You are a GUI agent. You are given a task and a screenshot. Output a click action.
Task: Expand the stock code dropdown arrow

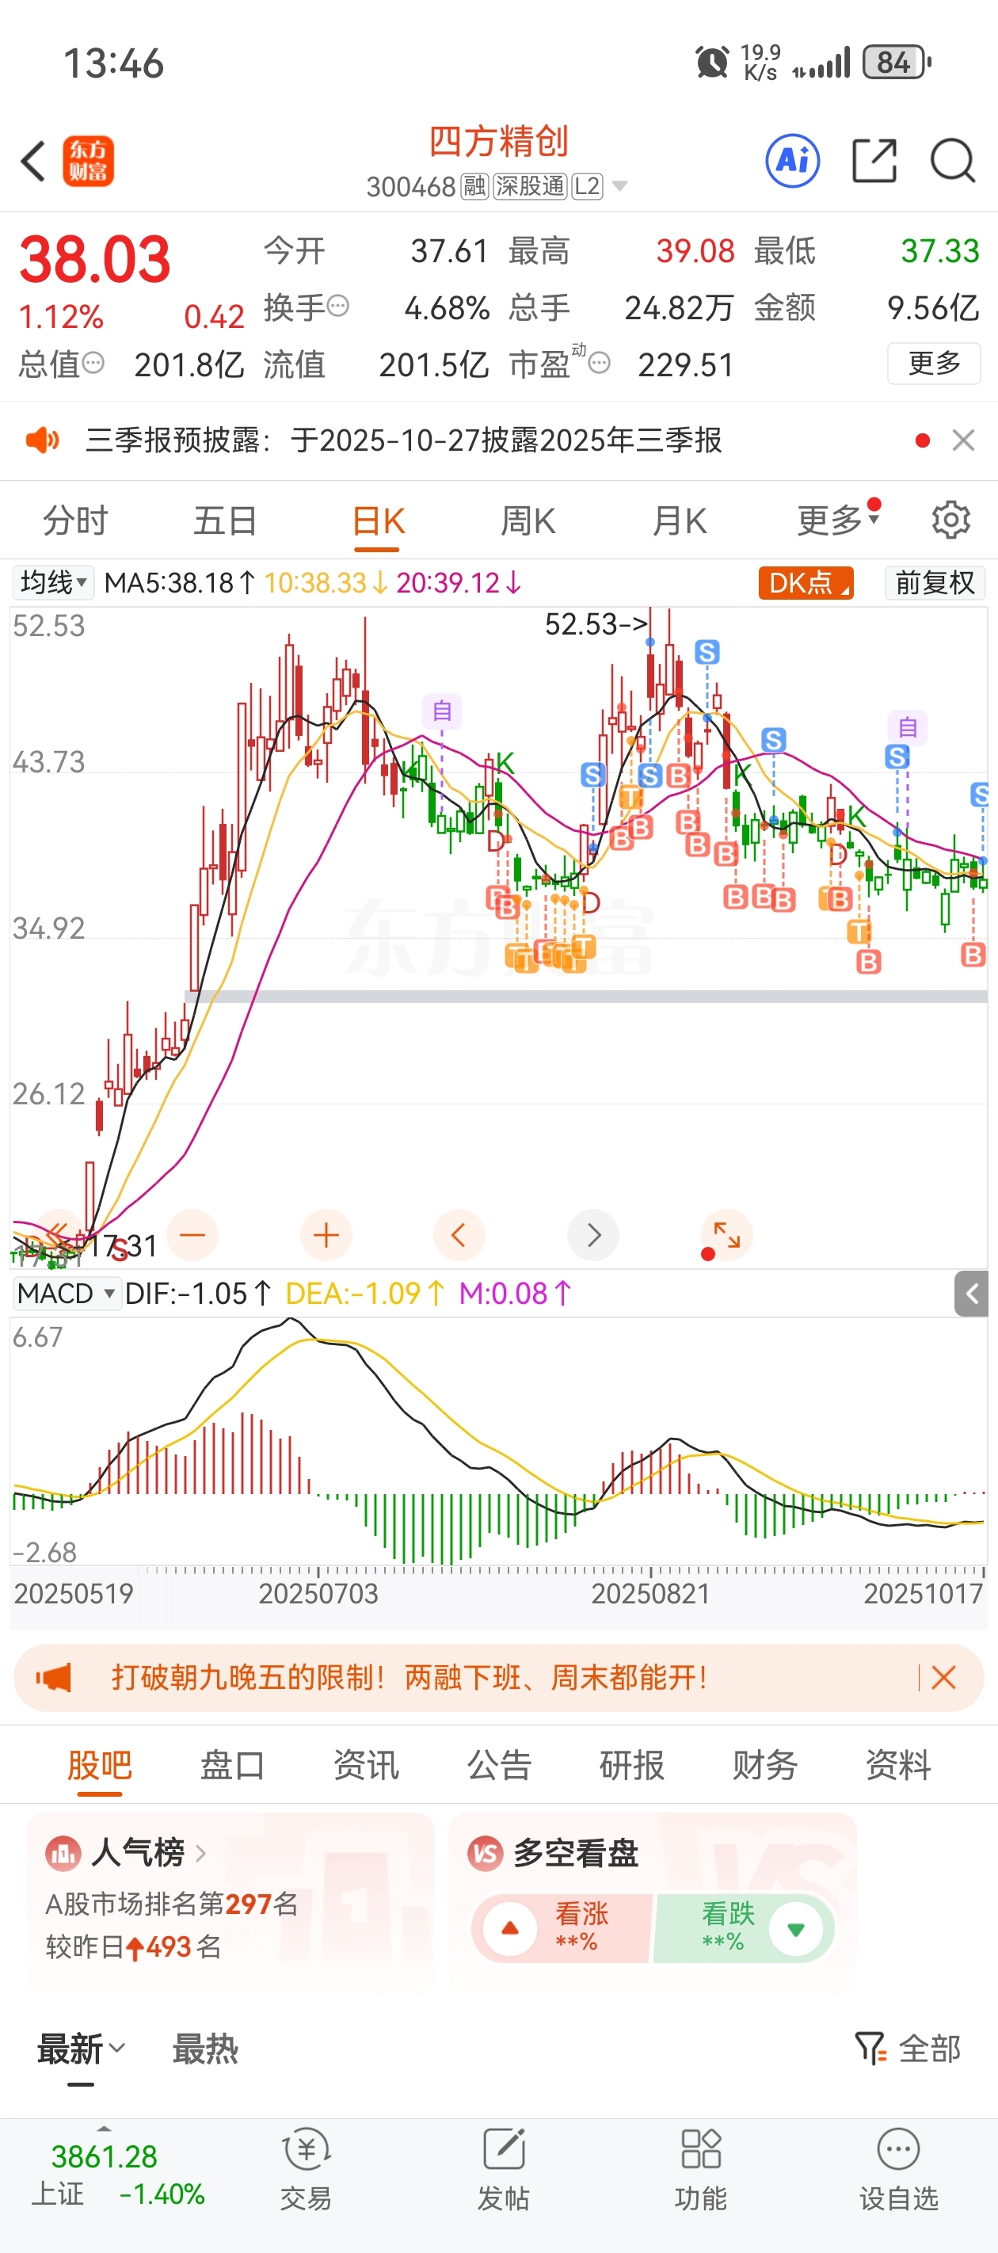[619, 186]
